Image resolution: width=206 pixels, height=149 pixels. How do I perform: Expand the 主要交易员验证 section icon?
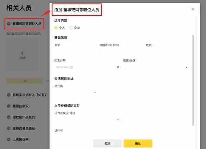(x=8, y=128)
